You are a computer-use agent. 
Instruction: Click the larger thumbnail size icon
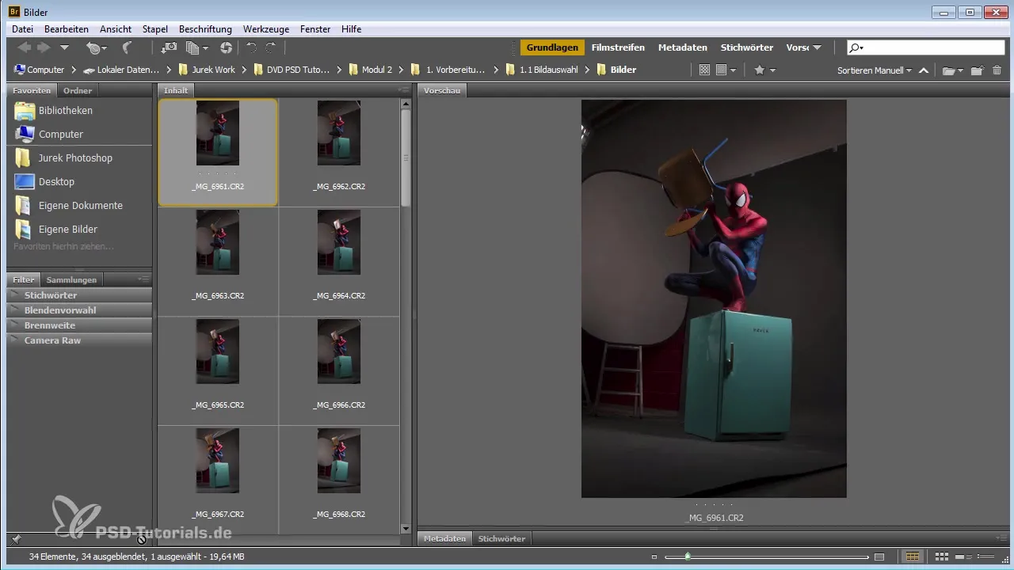point(879,557)
